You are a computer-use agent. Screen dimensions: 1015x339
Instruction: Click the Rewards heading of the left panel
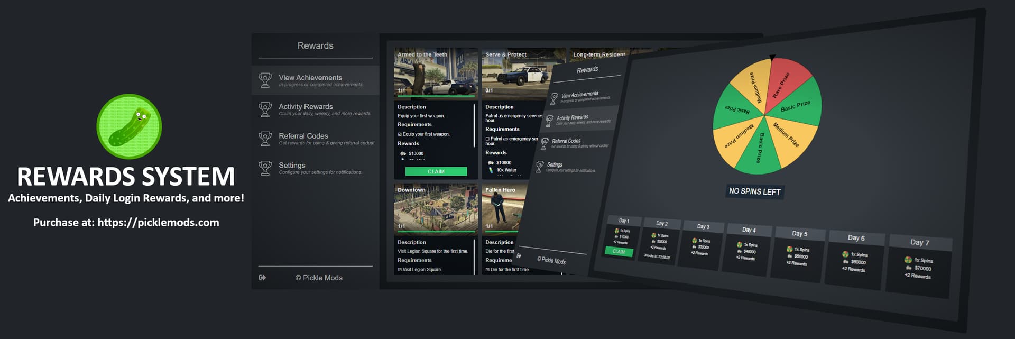(315, 45)
